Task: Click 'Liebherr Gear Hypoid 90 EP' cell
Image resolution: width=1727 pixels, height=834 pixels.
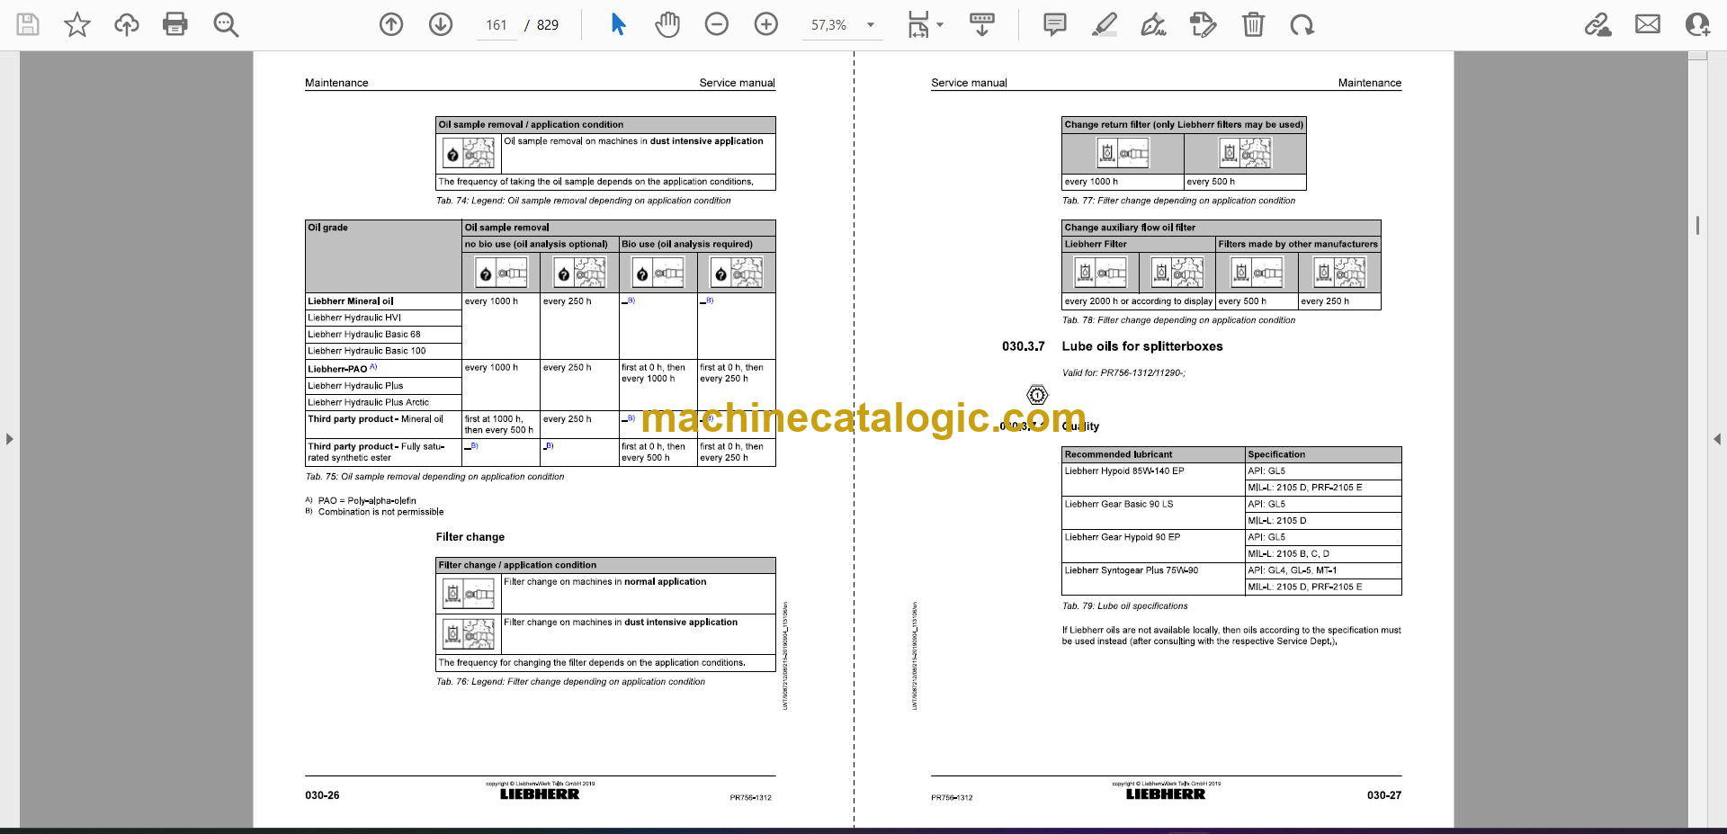Action: click(x=1153, y=545)
